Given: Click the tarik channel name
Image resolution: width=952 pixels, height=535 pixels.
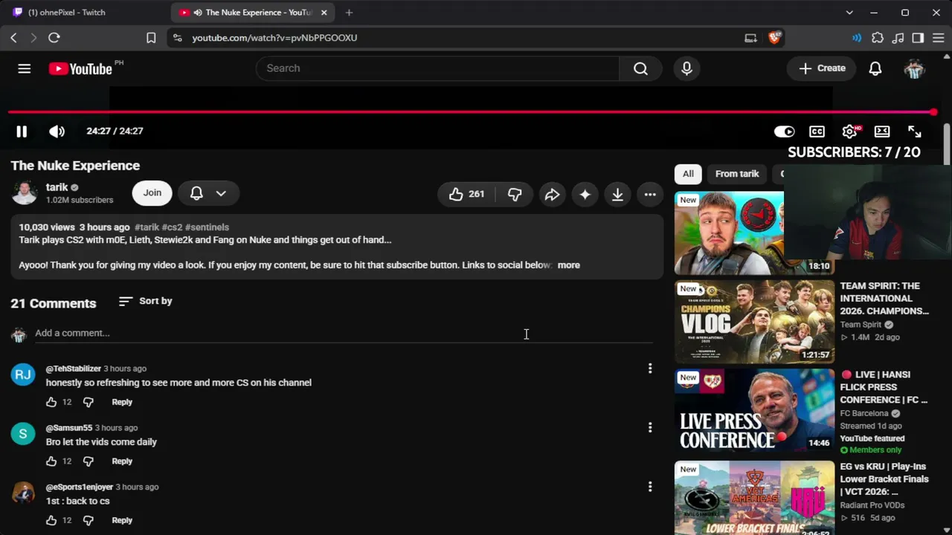Looking at the screenshot, I should click(57, 187).
